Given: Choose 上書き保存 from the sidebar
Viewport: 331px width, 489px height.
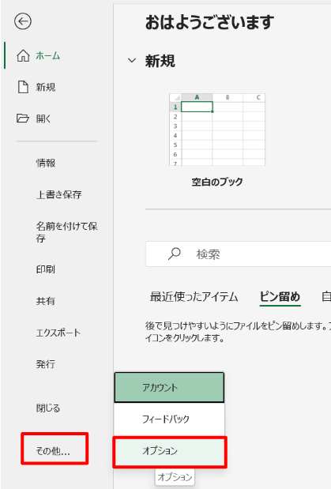Looking at the screenshot, I should tap(59, 194).
